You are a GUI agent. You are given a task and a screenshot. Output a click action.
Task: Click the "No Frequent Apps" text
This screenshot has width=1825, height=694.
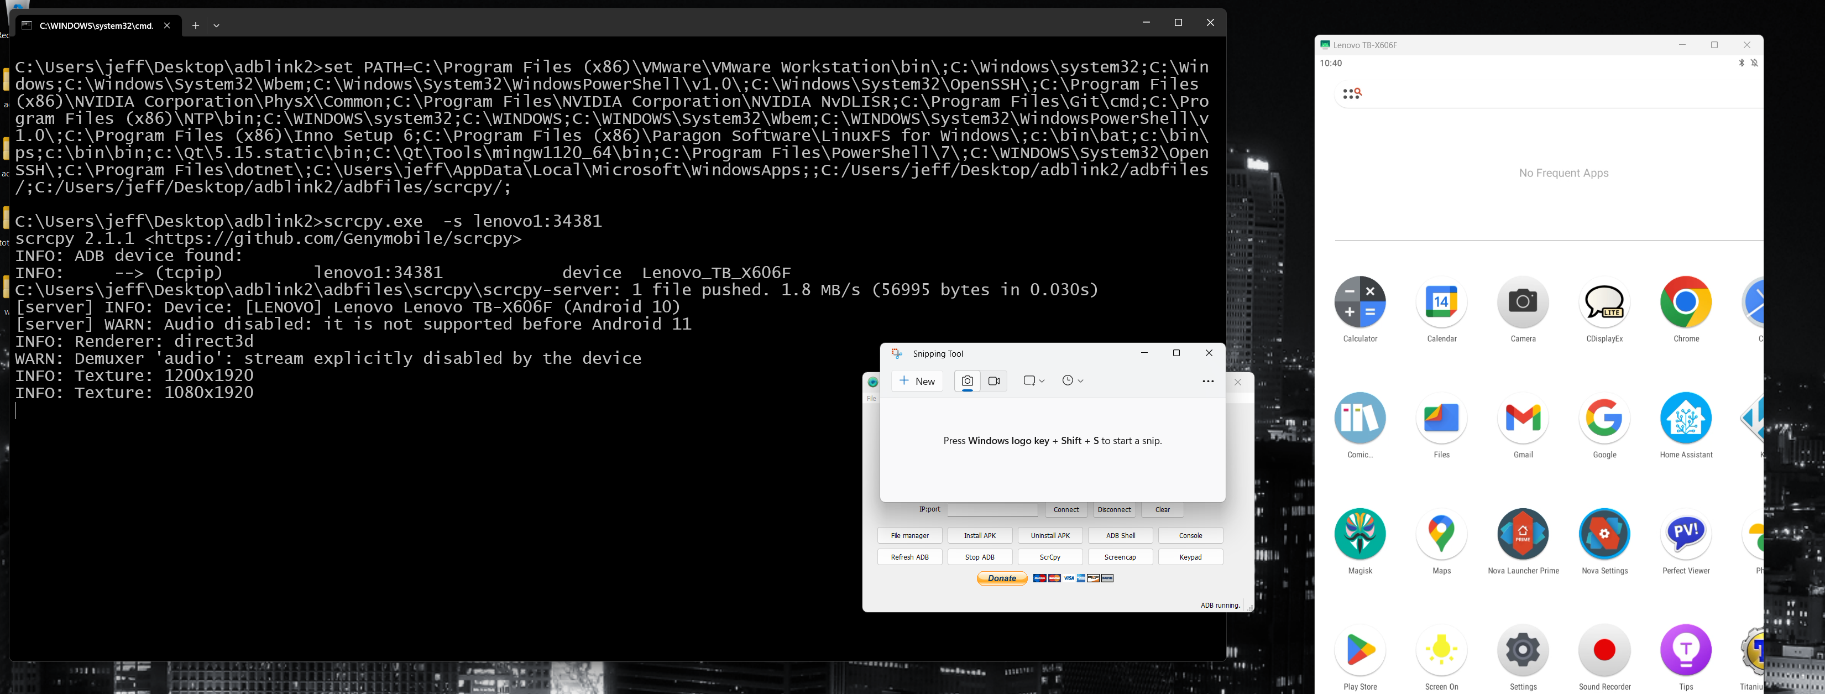1563,173
